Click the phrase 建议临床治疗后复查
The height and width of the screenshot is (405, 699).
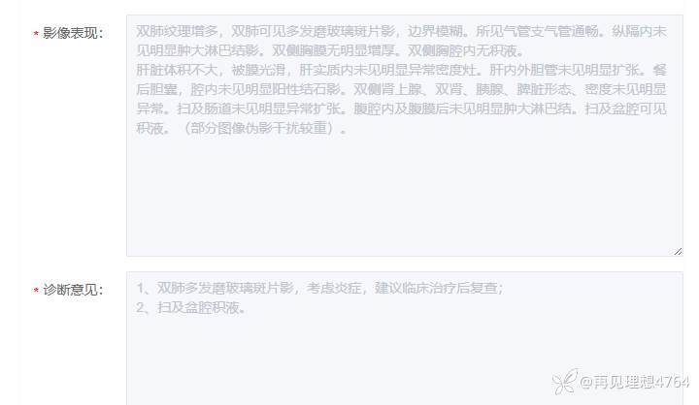point(438,288)
